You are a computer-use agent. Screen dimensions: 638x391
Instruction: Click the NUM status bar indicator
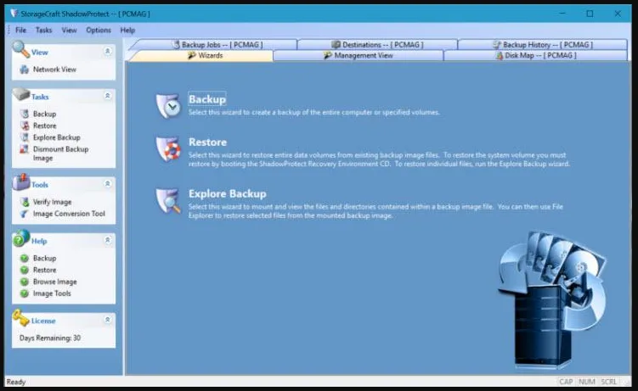coord(587,382)
